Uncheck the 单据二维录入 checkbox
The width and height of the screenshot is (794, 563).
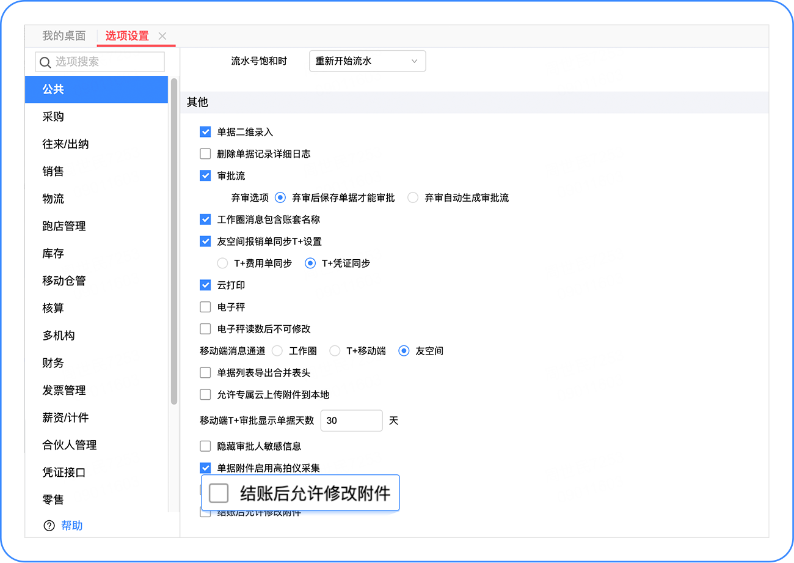pos(205,132)
